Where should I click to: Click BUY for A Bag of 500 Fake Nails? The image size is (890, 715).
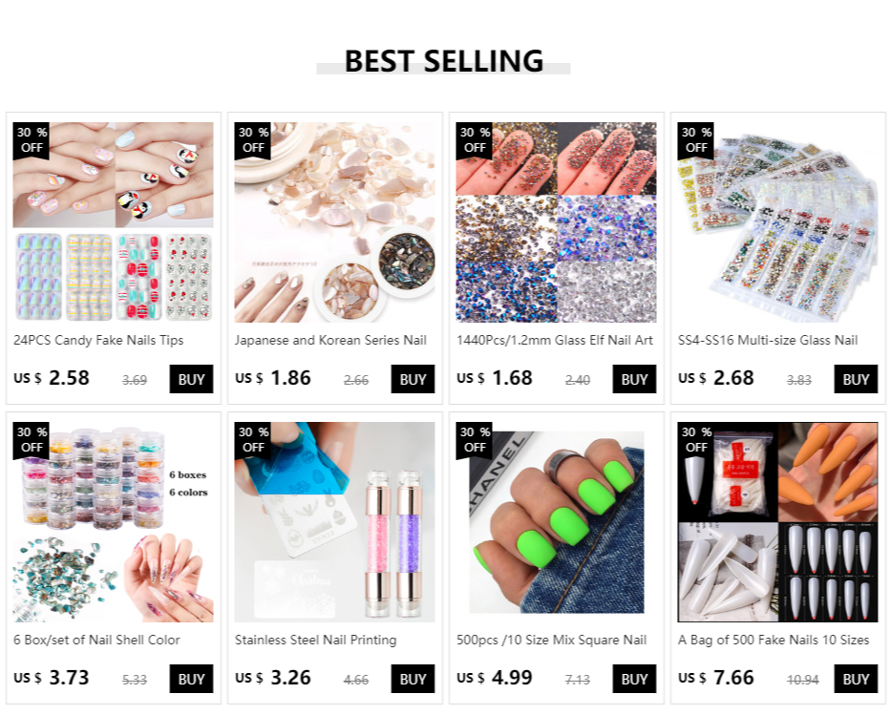tap(856, 679)
